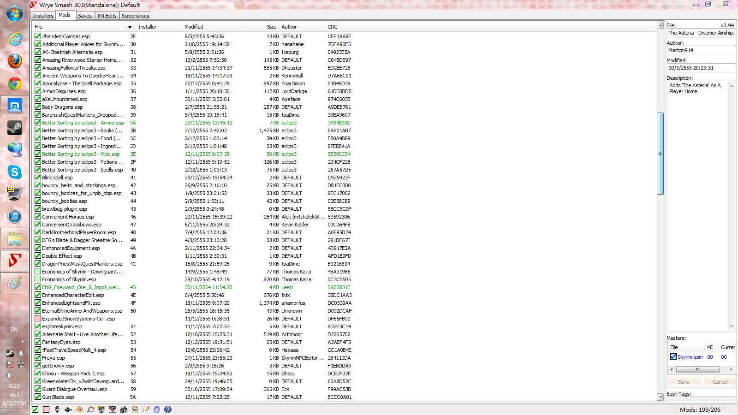The height and width of the screenshot is (415, 738).
Task: Open the Doc Browser icon
Action: (135, 409)
